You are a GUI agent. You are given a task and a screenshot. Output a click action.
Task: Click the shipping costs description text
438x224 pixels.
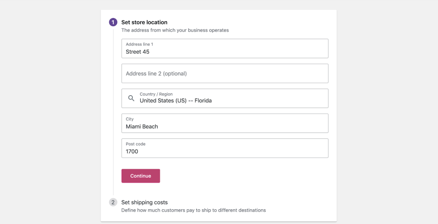coord(194,210)
